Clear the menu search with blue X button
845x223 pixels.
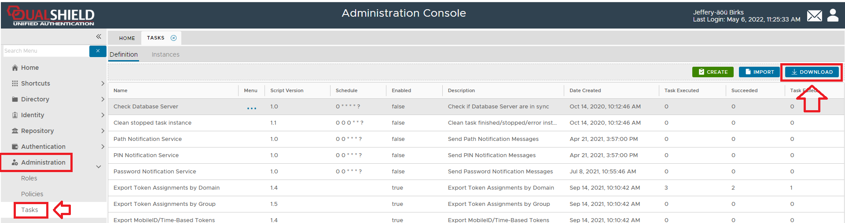tap(98, 51)
